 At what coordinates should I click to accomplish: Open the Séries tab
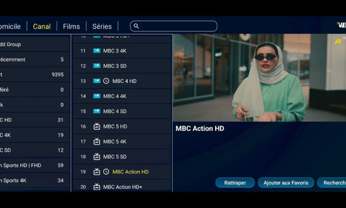point(102,27)
